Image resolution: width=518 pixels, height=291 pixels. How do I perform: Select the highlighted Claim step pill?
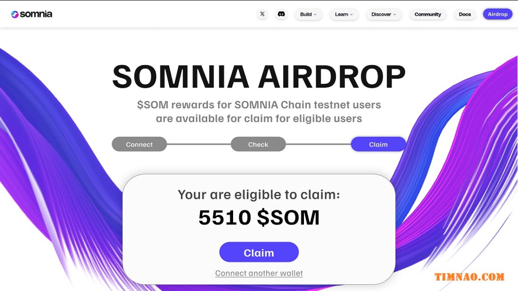[x=378, y=144]
